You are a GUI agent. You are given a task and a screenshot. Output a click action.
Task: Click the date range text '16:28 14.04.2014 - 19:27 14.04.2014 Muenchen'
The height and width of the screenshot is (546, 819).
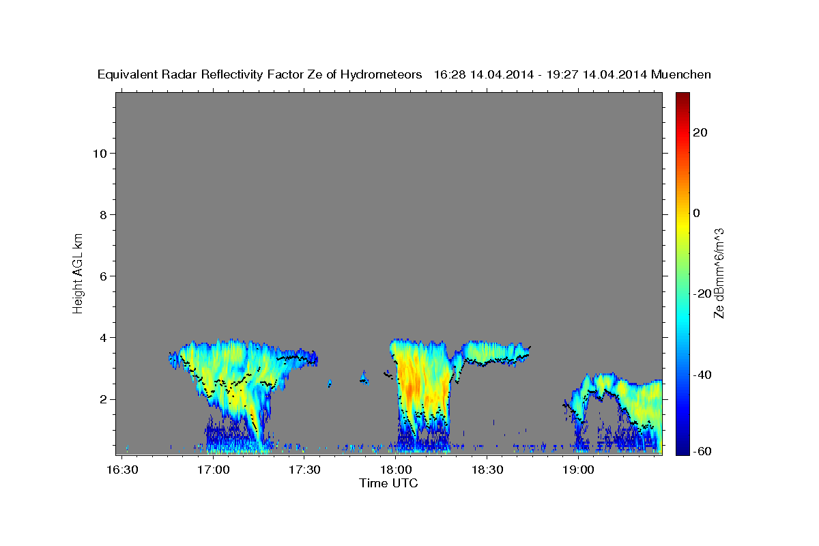tap(573, 75)
